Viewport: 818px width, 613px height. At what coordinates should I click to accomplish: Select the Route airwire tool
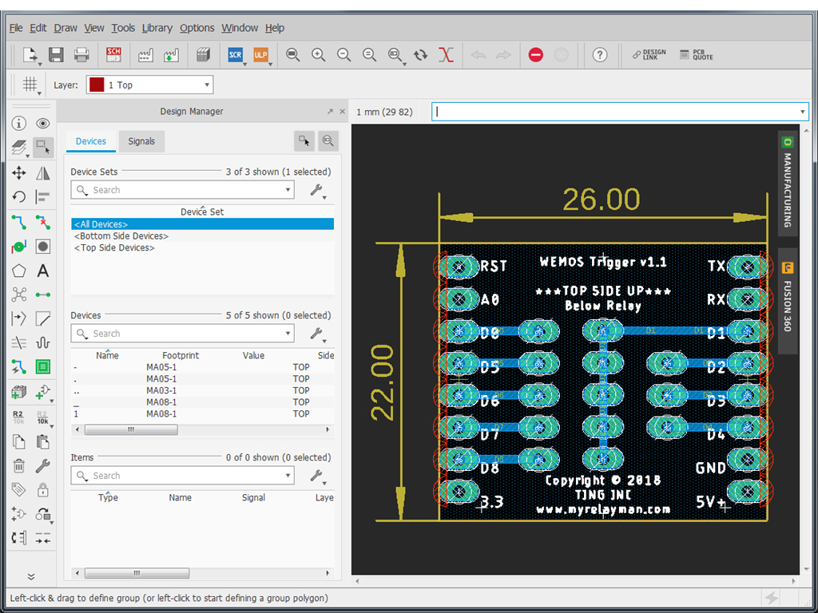(x=19, y=222)
